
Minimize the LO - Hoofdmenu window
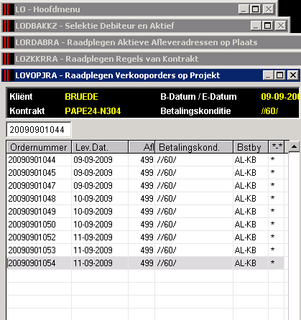pyautogui.click(x=244, y=9)
